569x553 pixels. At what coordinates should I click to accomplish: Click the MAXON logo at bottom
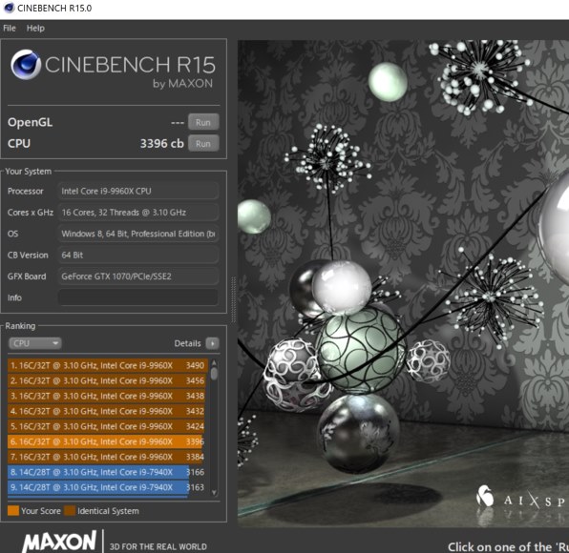(x=59, y=541)
